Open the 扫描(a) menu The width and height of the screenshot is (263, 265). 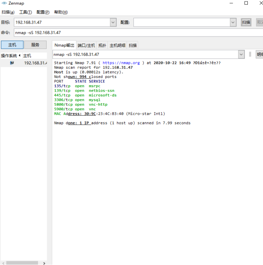[x=8, y=12]
